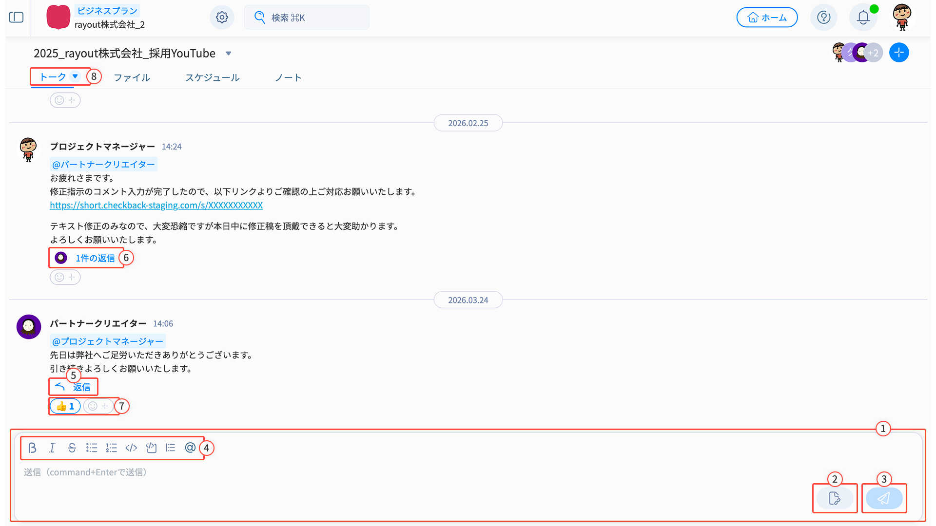
Task: Click the send paper-plane button
Action: 884,498
